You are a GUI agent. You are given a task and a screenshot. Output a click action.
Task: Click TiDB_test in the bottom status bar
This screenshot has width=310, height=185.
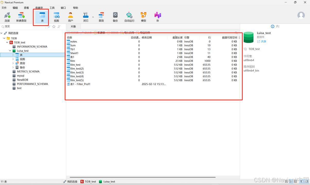click(x=88, y=181)
